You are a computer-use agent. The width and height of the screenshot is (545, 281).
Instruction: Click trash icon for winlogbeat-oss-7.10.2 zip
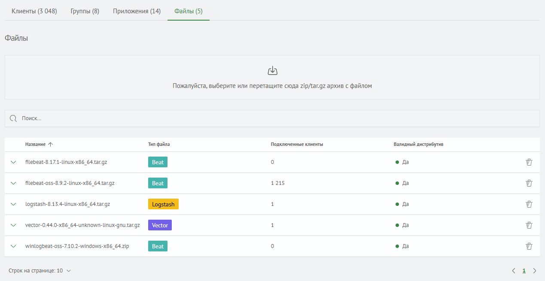(x=529, y=246)
